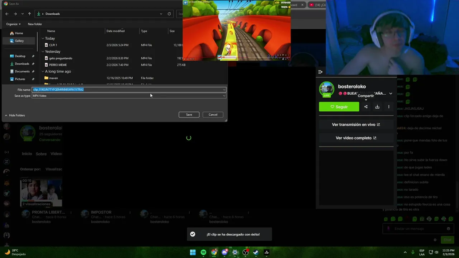Create a New folder
The width and height of the screenshot is (459, 258).
pyautogui.click(x=35, y=24)
